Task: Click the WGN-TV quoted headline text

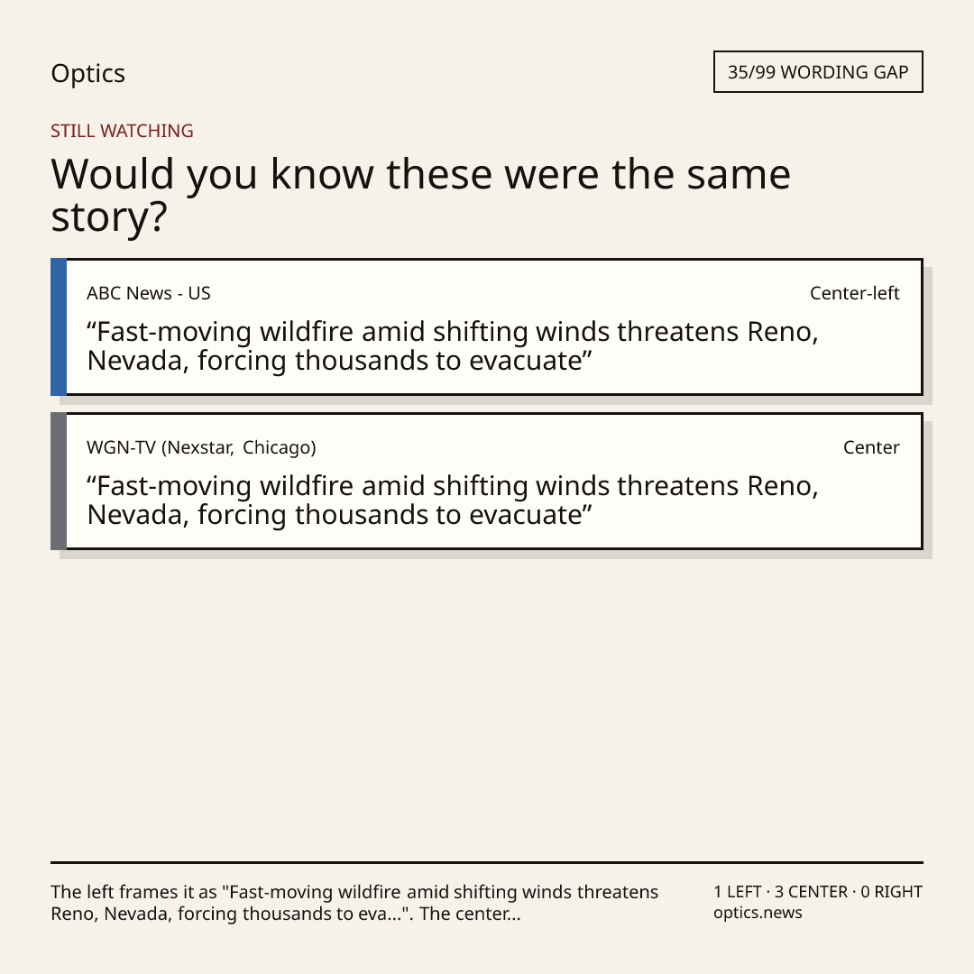Action: tap(453, 500)
